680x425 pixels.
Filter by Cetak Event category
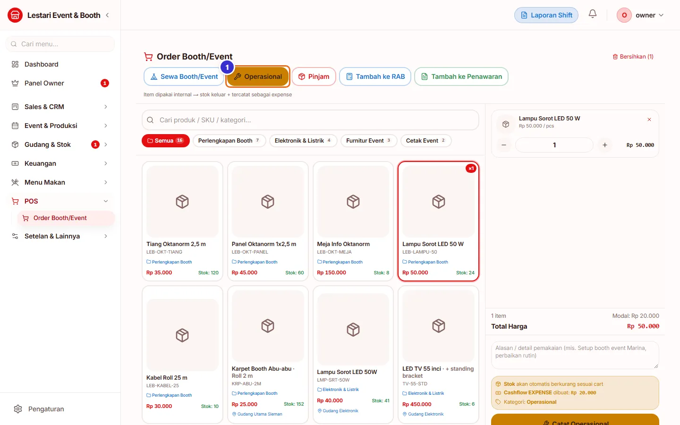426,141
